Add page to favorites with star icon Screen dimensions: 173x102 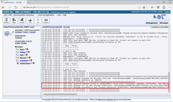pos(144,7)
